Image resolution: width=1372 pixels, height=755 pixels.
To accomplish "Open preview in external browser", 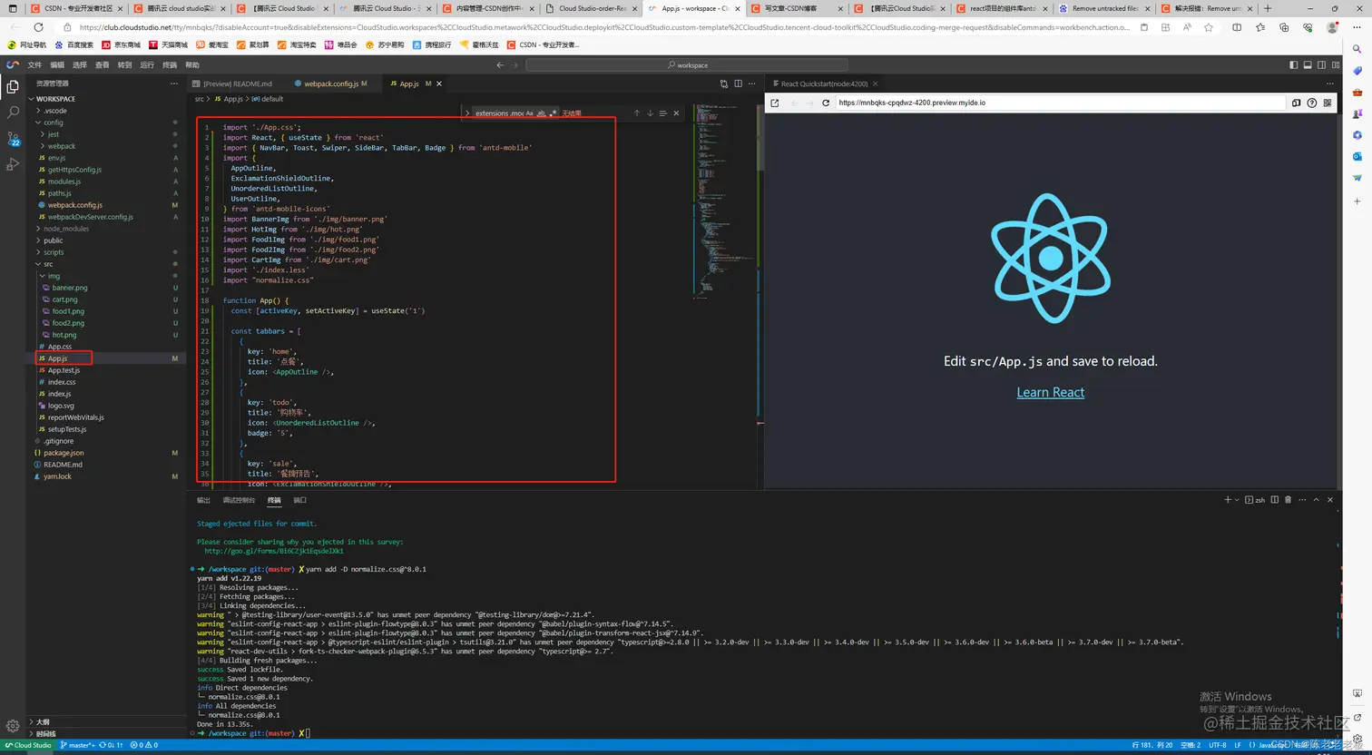I will point(775,103).
